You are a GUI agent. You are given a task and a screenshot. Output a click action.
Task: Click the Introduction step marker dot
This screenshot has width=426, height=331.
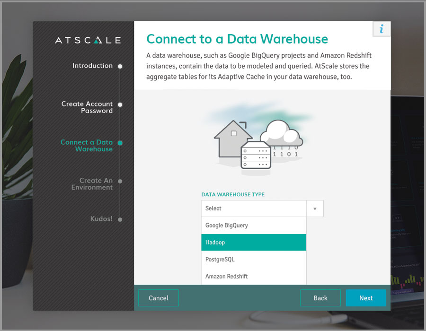pyautogui.click(x=120, y=66)
